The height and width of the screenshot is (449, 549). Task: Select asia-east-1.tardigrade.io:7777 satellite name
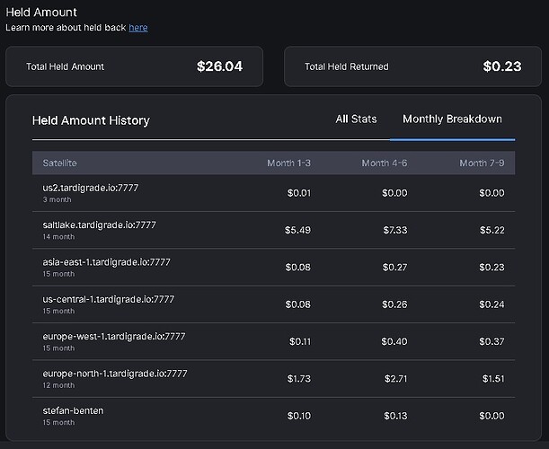[106, 262]
